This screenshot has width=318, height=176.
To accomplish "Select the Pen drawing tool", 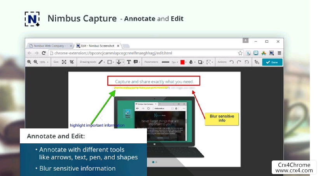I will [101, 62].
